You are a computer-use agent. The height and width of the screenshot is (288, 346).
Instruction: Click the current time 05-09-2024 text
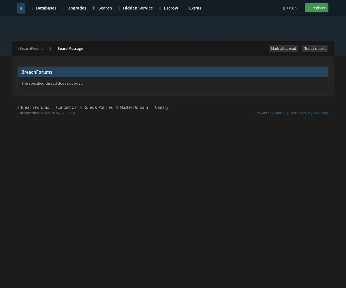tap(46, 113)
